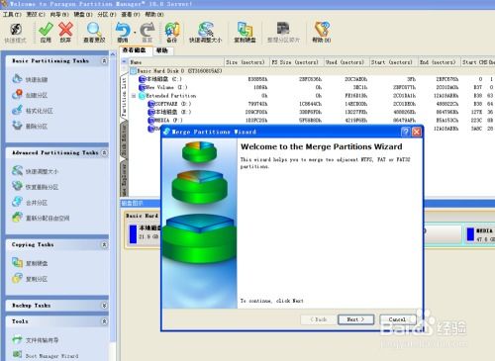Open the Help toolbar icon with question mark
This screenshot has width=495, height=361.
[x=322, y=33]
